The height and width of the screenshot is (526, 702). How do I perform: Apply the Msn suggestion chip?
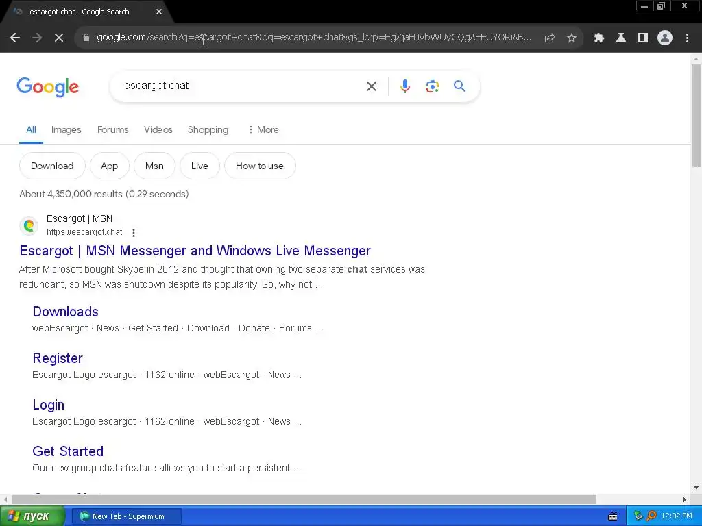click(154, 166)
